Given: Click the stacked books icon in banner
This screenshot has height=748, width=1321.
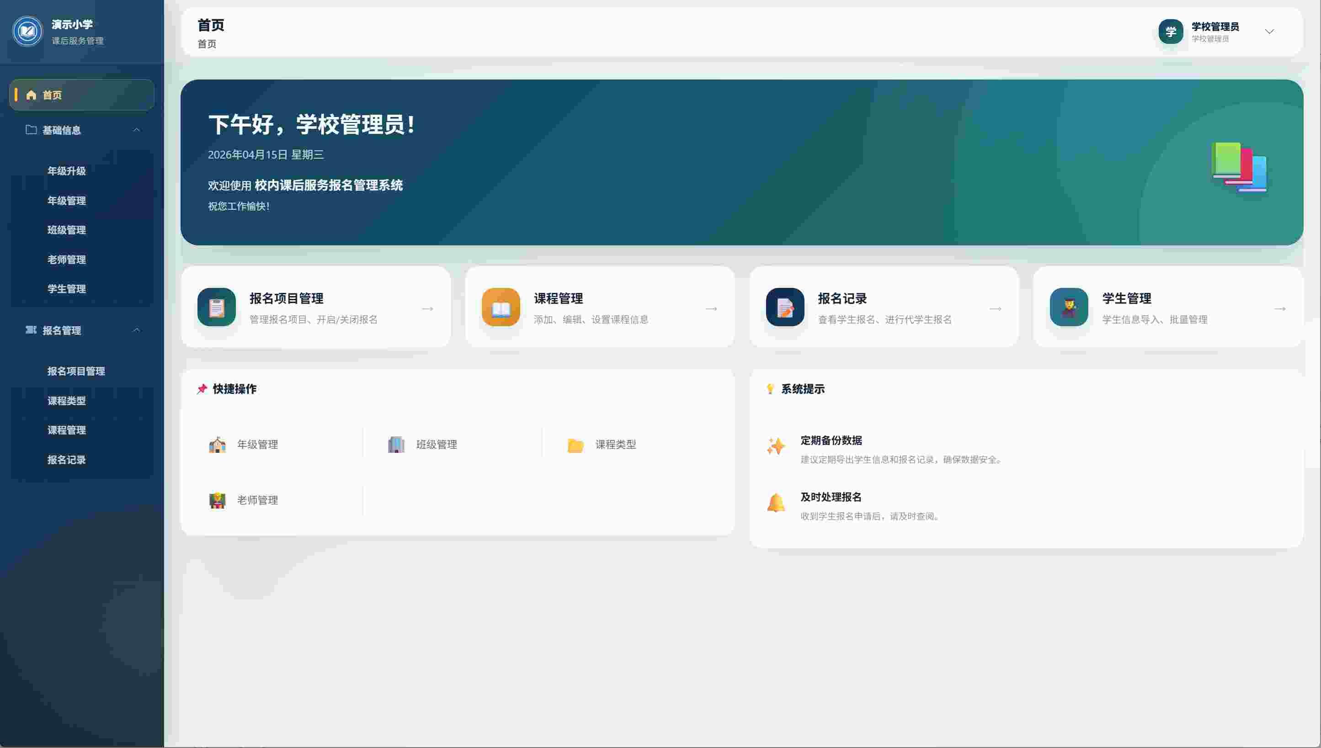Looking at the screenshot, I should click(1239, 168).
